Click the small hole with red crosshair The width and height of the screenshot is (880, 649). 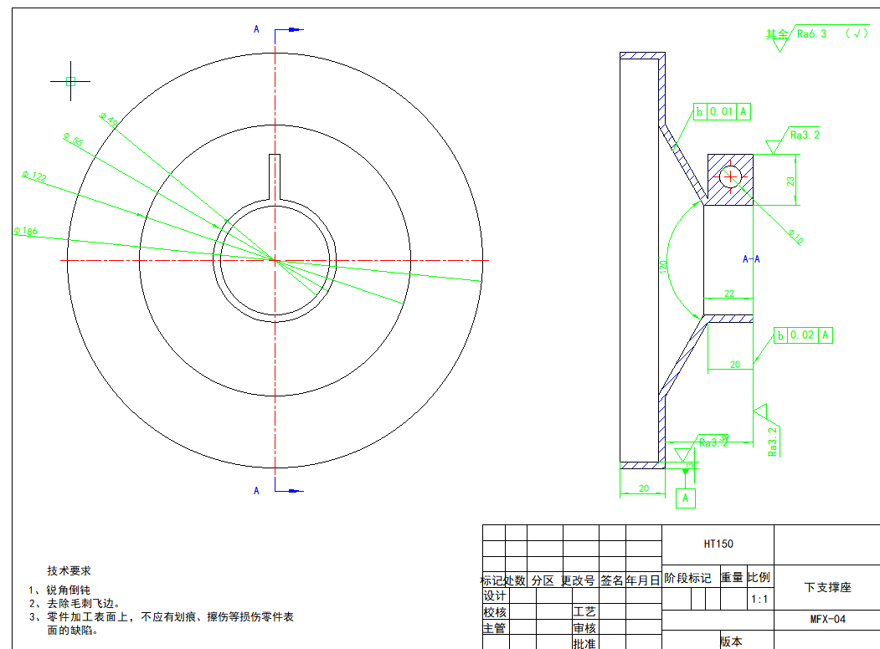732,176
